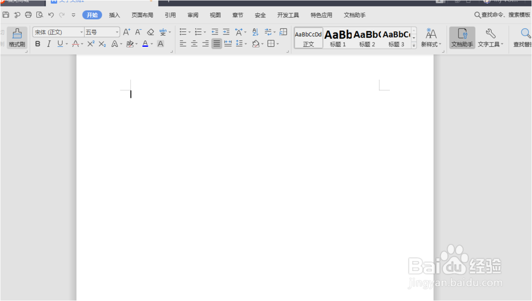
Task: Align text right
Action: [205, 44]
